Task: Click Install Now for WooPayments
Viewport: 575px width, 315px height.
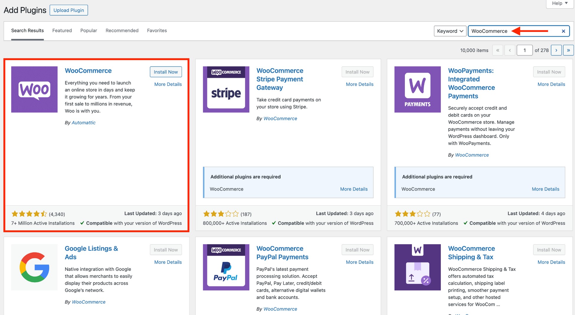Action: click(x=549, y=72)
